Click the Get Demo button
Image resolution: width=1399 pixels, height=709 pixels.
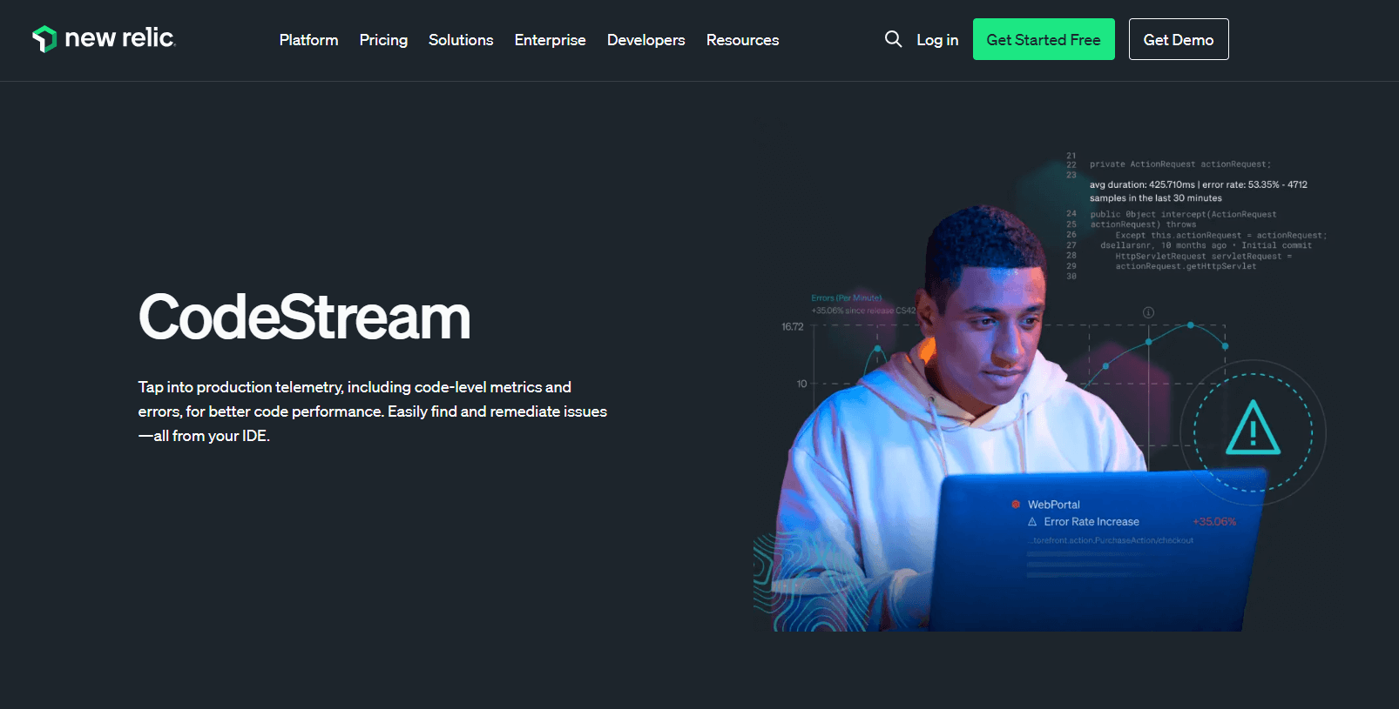click(1179, 39)
